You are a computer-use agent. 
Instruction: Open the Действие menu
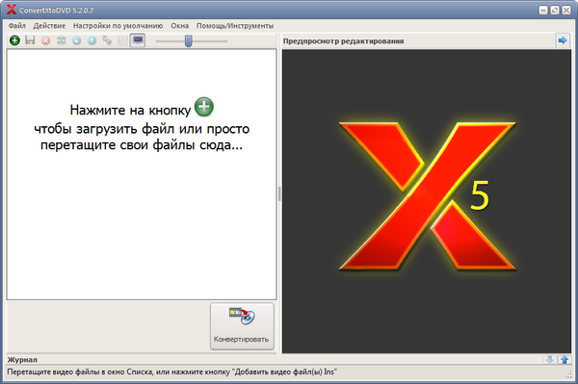coord(49,26)
